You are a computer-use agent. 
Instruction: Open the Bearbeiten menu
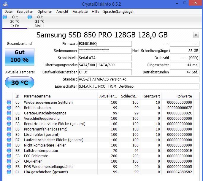25,12
